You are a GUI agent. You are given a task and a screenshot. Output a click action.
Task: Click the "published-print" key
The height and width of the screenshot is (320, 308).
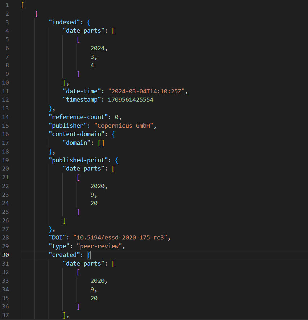coord(78,160)
